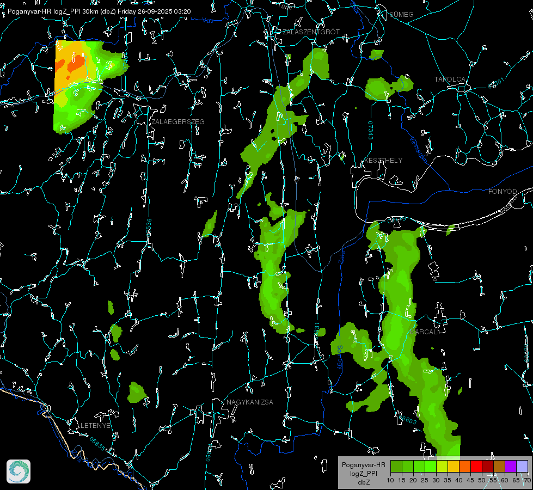The height and width of the screenshot is (490, 533).
Task: Click the road number label 06803
Action: pyautogui.click(x=408, y=419)
